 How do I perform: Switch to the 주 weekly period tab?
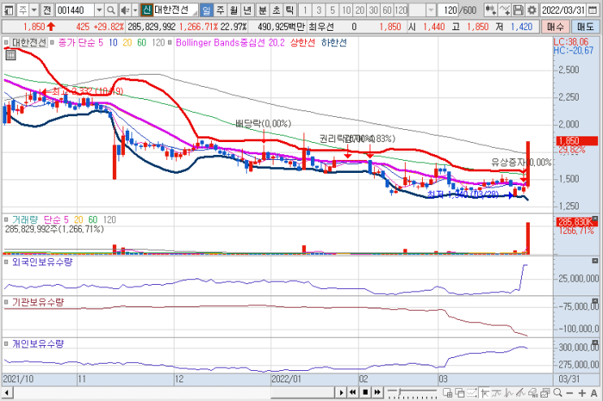(221, 10)
